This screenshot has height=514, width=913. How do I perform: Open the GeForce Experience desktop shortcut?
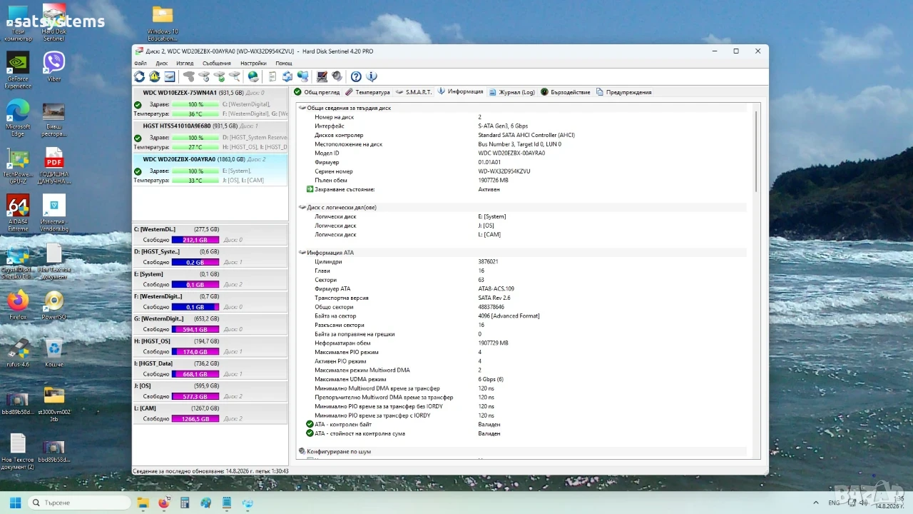pos(18,70)
